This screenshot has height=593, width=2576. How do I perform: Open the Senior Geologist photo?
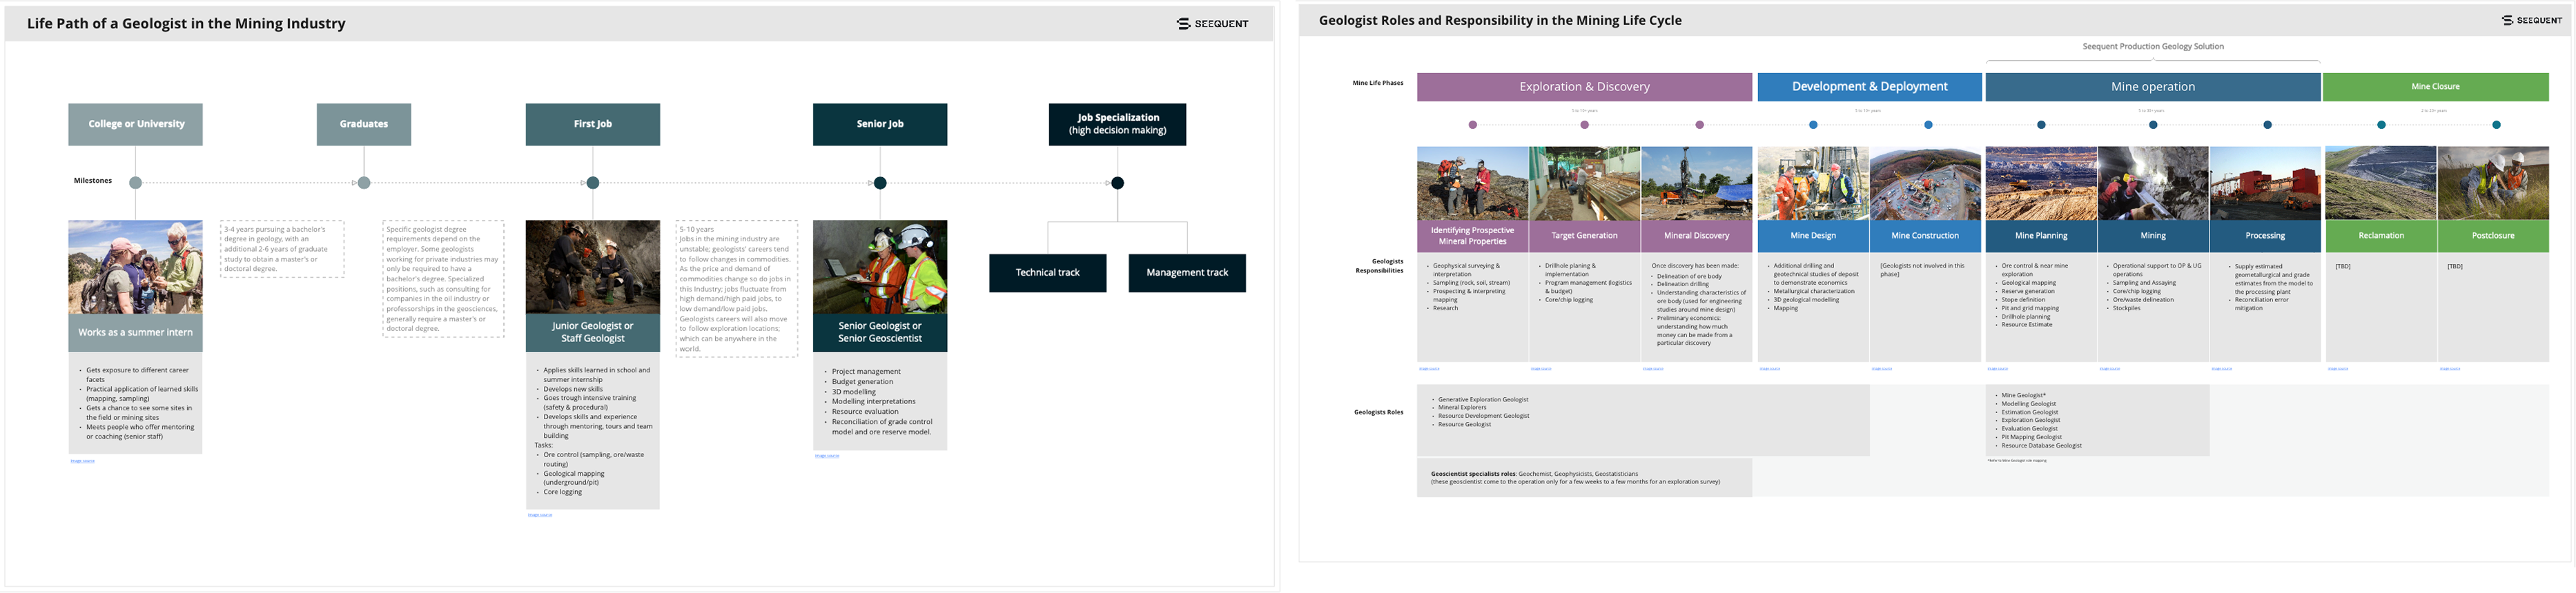(x=880, y=267)
